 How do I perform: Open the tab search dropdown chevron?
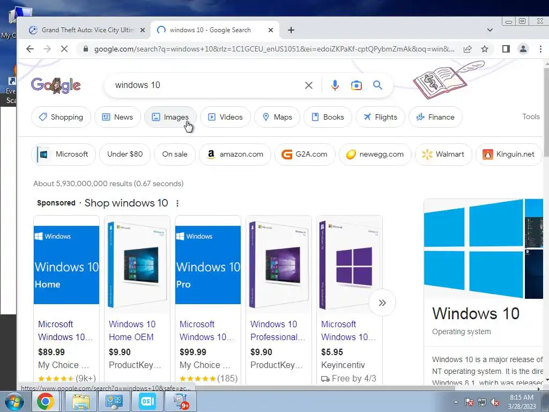point(490,30)
